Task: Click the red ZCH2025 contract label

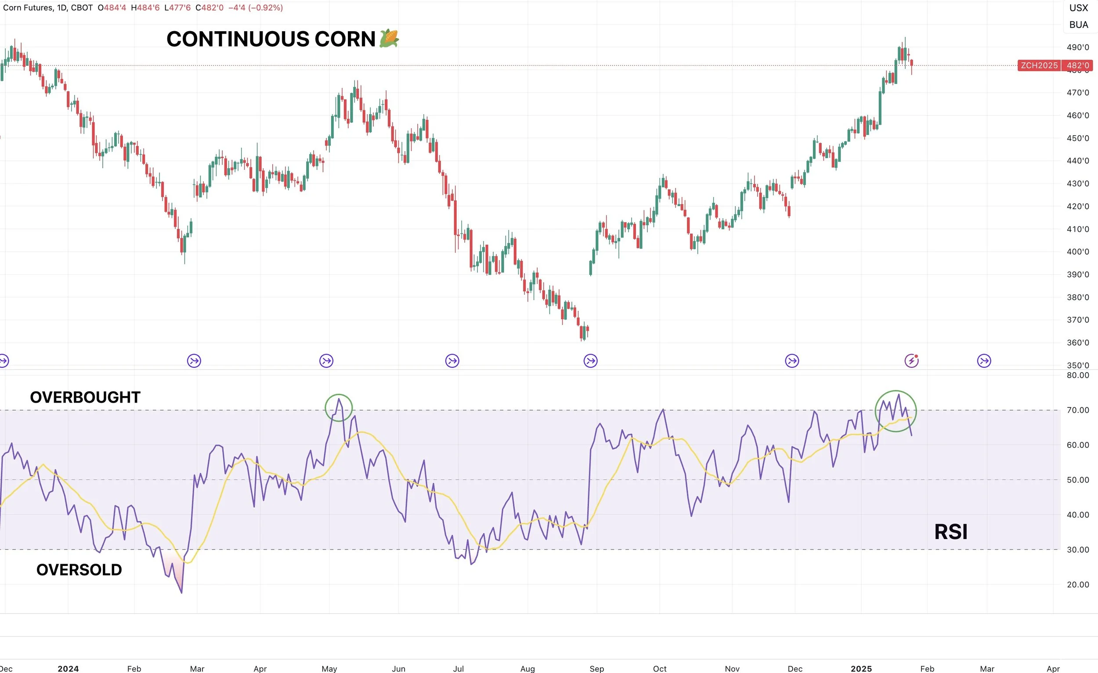Action: click(x=1039, y=65)
